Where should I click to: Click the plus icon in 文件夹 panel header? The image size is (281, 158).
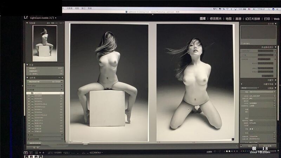[x=62, y=77]
